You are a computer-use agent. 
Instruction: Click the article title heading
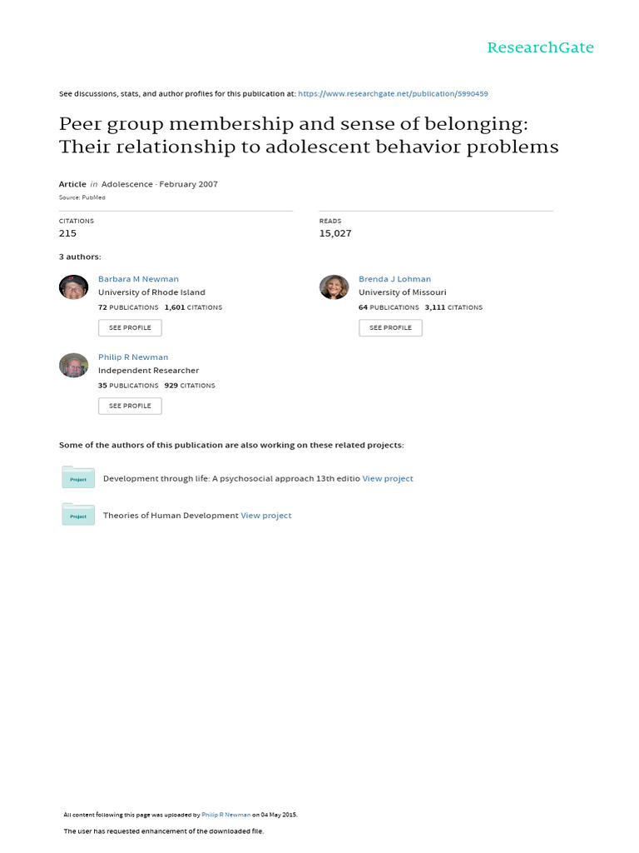pos(309,136)
